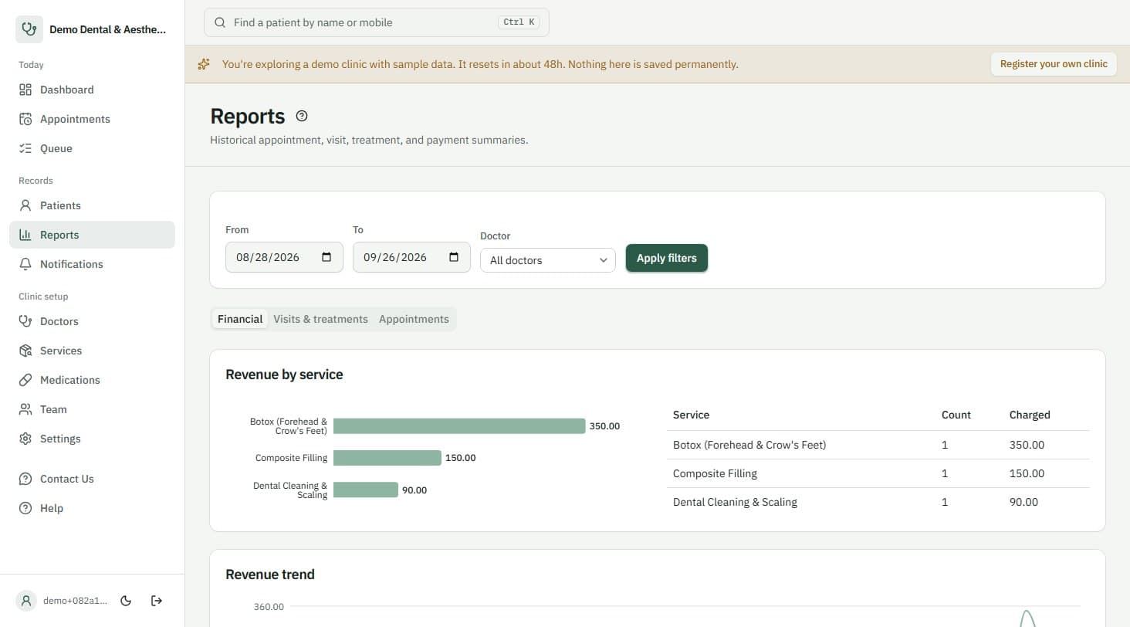Click the To date field 09/26/2026
The width and height of the screenshot is (1130, 627).
411,257
